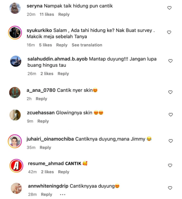Heart the a_ana_0780 comment
182x199 pixels.
pyautogui.click(x=170, y=92)
